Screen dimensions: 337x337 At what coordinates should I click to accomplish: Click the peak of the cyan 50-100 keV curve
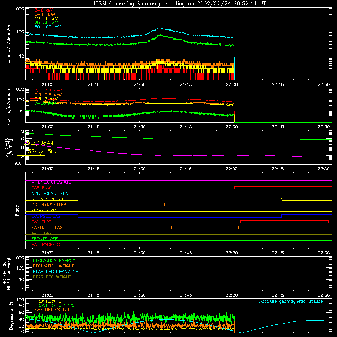[x=160, y=27]
